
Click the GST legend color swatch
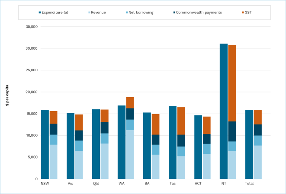(x=243, y=13)
